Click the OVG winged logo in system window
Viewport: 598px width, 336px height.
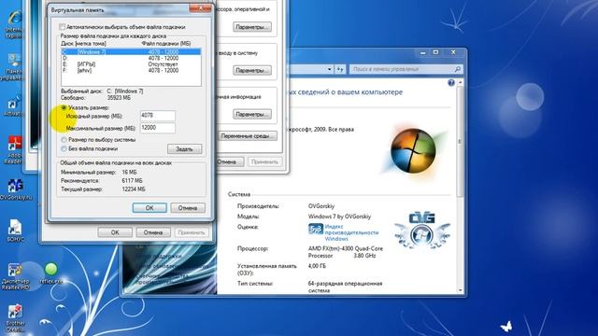pos(421,230)
